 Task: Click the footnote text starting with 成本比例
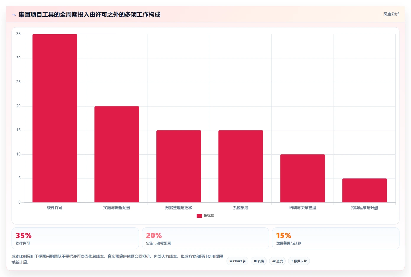point(117,259)
